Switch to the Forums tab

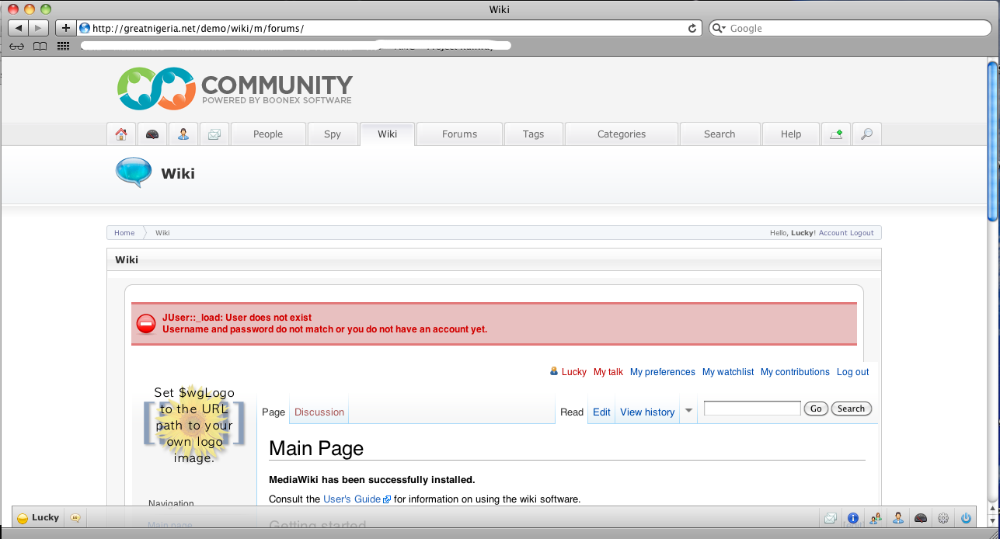pyautogui.click(x=459, y=134)
